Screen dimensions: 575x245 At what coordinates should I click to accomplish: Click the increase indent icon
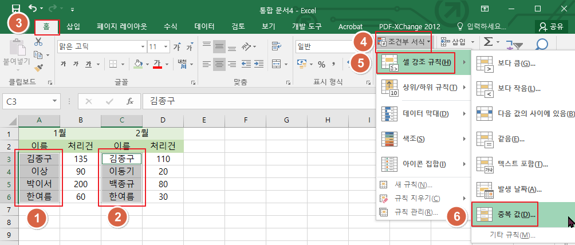pos(258,64)
